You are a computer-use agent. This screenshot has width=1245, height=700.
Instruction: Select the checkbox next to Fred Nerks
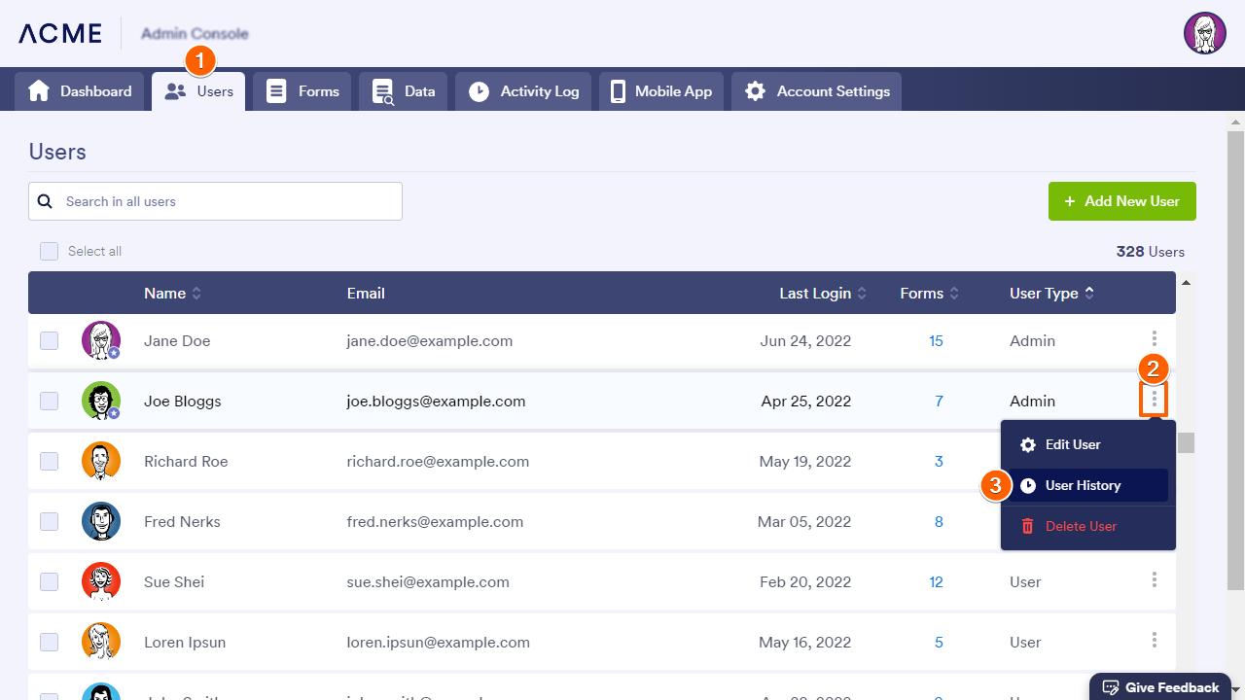pyautogui.click(x=49, y=521)
